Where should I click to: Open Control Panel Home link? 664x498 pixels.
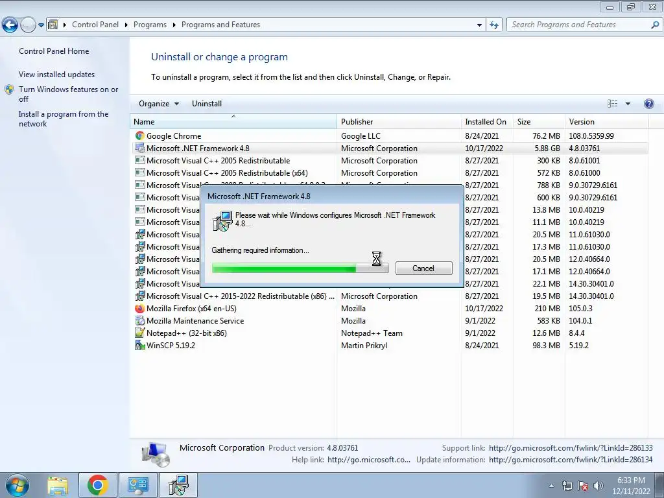click(x=54, y=51)
